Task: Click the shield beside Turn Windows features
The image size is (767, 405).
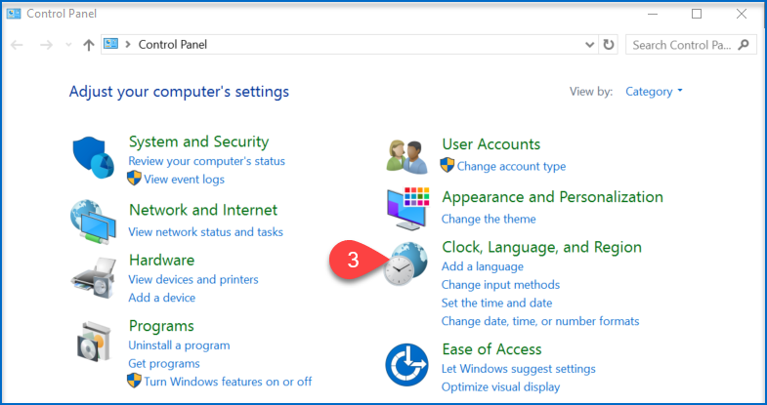Action: (134, 380)
